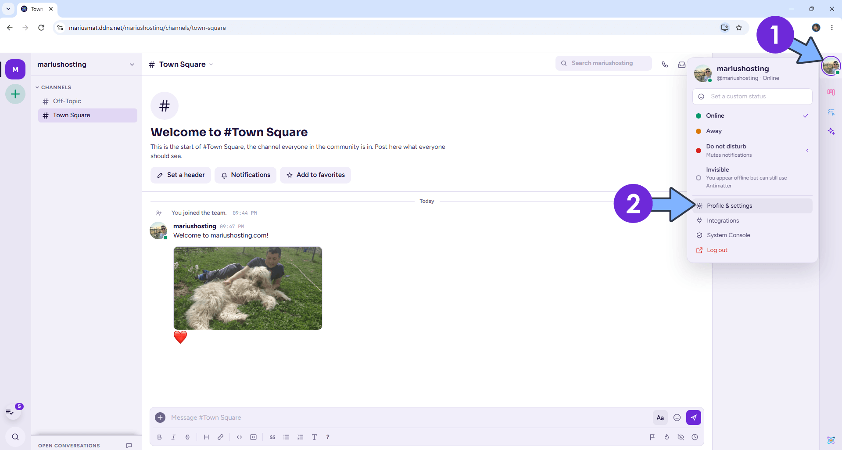Insert a link using the link icon
The height and width of the screenshot is (450, 842).
tap(220, 437)
